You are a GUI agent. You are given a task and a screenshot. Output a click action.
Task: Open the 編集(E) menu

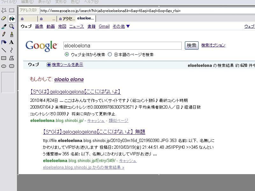pos(27,2)
